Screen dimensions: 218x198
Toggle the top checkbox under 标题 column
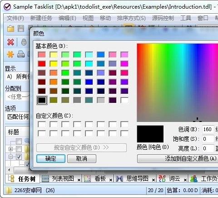(19, 141)
